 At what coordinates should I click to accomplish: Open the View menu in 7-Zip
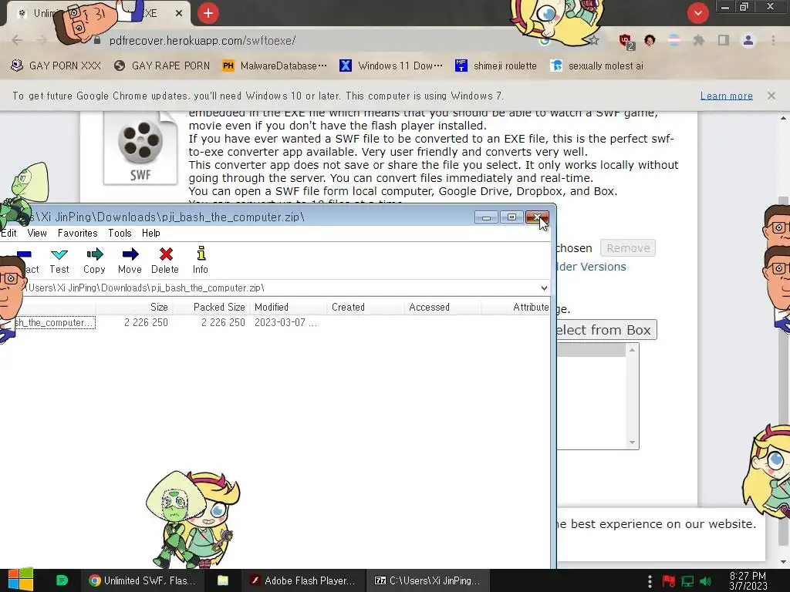click(37, 233)
